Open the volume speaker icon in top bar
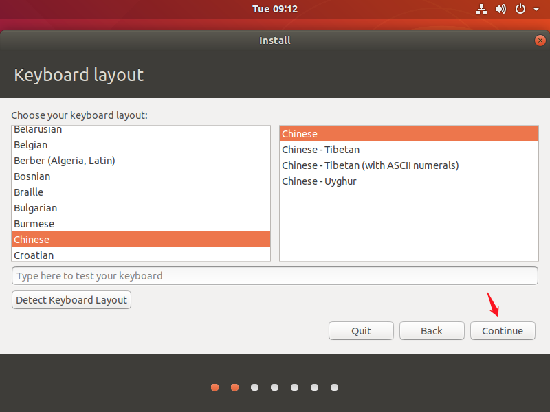The image size is (550, 412). (500, 9)
